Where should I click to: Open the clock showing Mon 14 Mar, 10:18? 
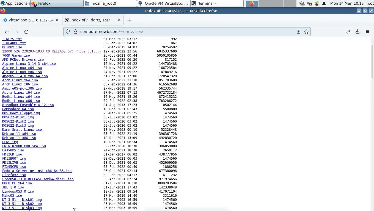click(x=347, y=3)
